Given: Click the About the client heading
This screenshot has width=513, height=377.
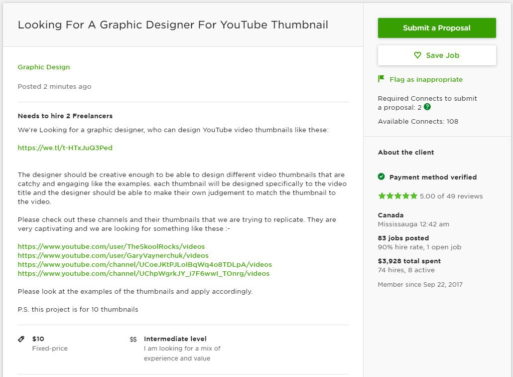Looking at the screenshot, I should pos(406,152).
